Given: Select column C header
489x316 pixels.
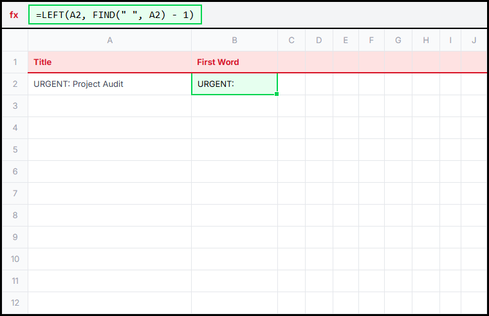Looking at the screenshot, I should (291, 41).
